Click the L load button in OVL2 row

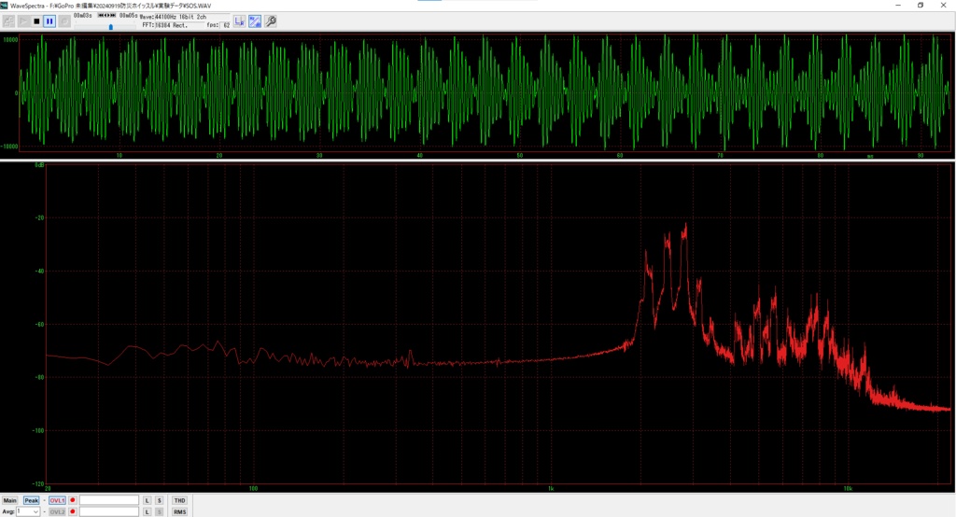tap(147, 511)
